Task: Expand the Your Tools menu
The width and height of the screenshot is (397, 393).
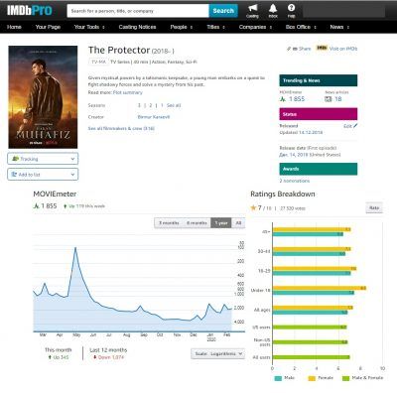Action: pos(89,27)
